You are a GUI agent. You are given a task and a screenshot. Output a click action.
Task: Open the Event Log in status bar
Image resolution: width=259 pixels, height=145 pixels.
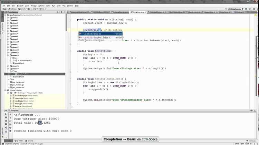[x=251, y=141]
